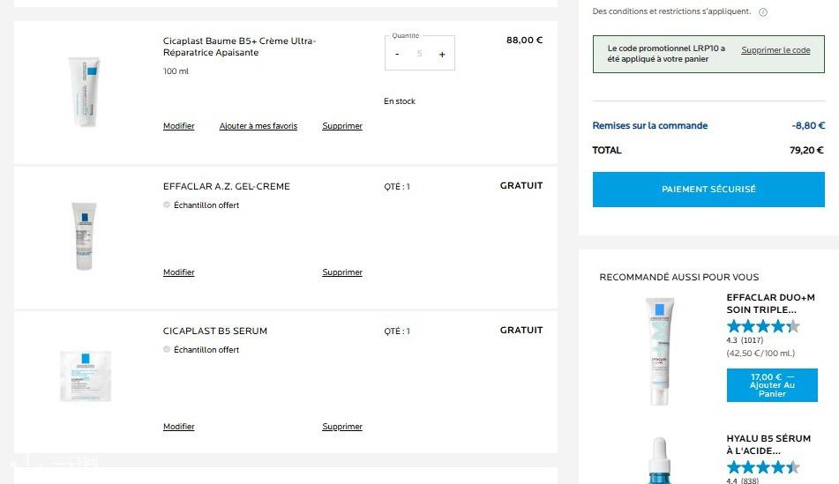Viewport: 839px width, 484px height.
Task: Click Effaclar Duo+M star rating
Action: click(x=763, y=326)
